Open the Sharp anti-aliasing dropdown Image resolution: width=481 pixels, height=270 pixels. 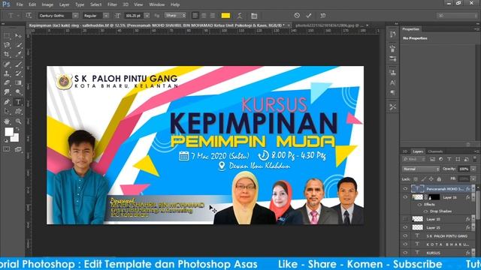(175, 15)
